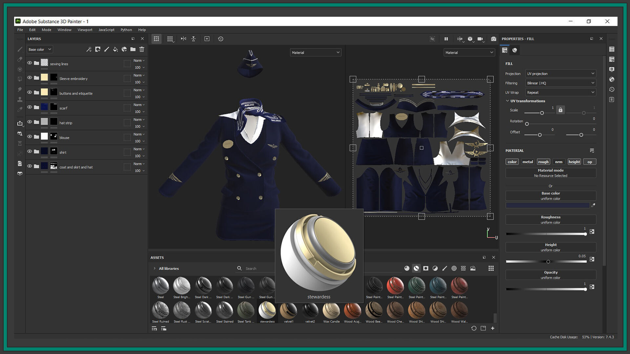The image size is (630, 354).
Task: Open Texture Set List from right sidebar
Action: 612,49
